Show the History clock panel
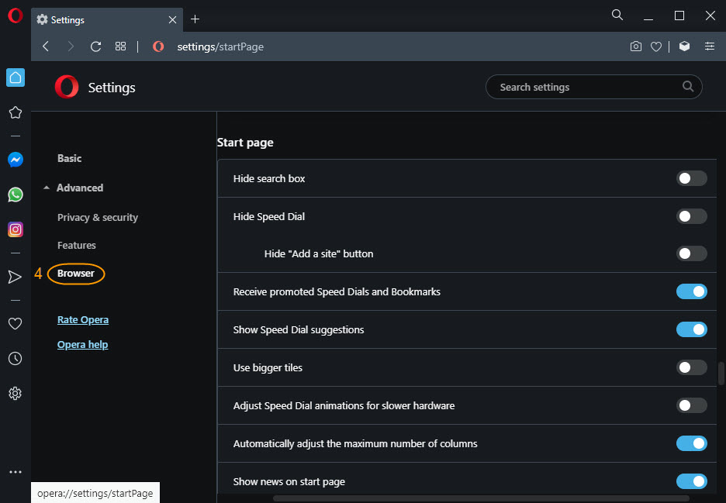Image resolution: width=726 pixels, height=503 pixels. point(16,358)
